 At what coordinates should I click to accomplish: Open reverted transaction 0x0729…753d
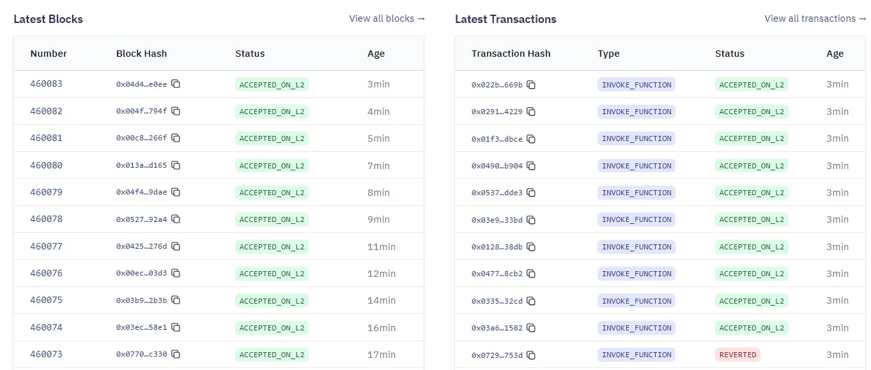coord(497,355)
